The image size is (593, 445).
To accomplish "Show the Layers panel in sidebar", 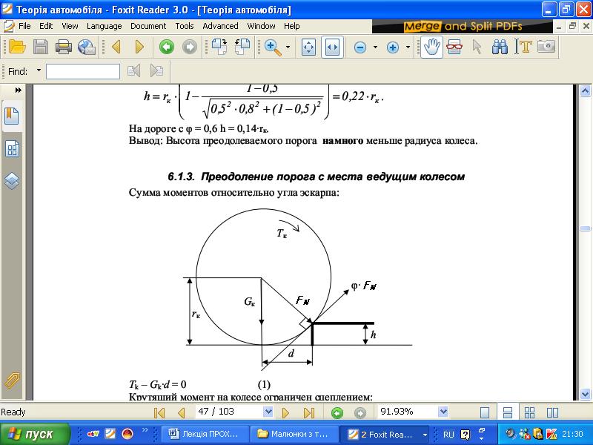I will [x=12, y=180].
